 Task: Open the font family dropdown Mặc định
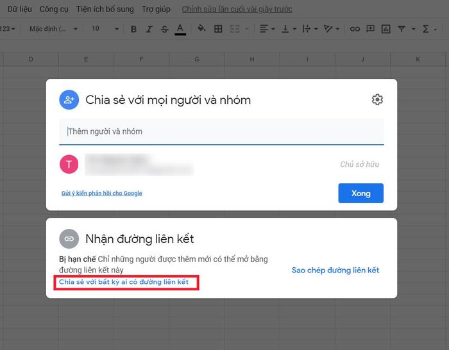click(x=53, y=29)
